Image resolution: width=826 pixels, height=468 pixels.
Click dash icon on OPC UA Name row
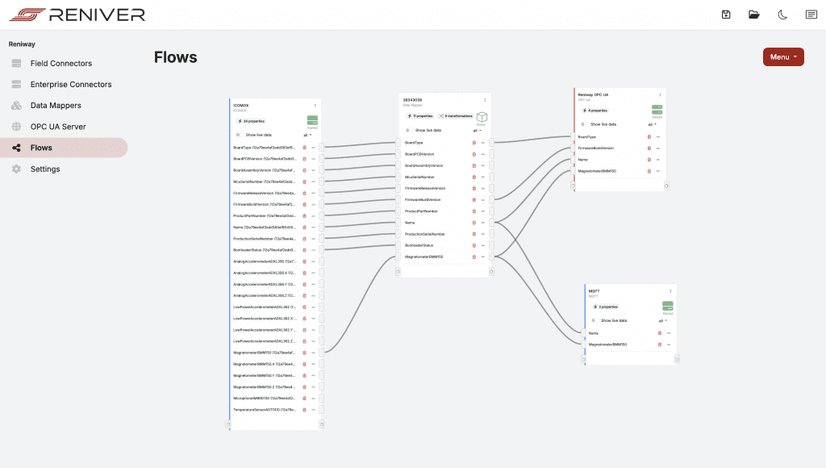658,160
